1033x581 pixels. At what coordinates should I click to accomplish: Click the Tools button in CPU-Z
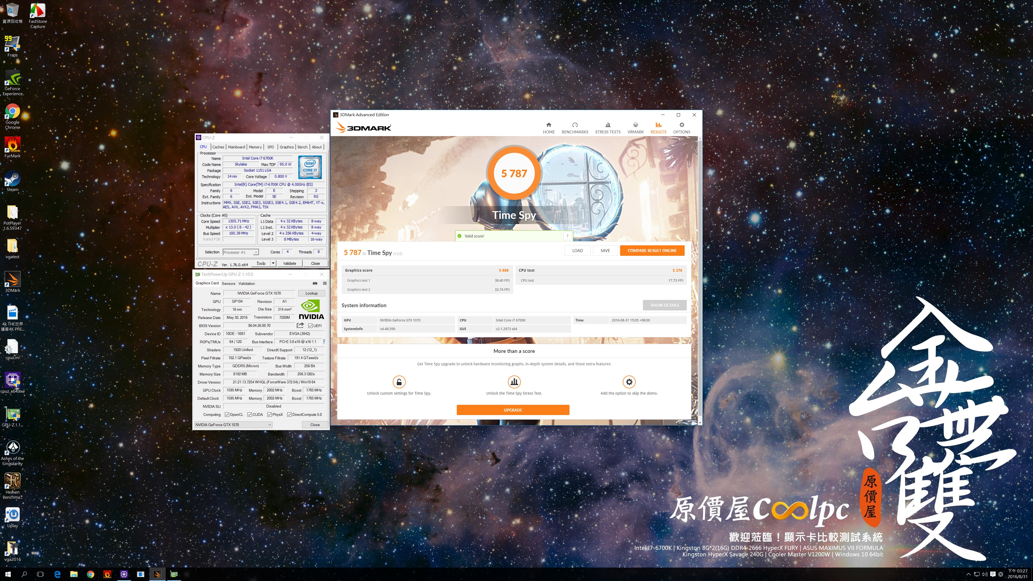pyautogui.click(x=261, y=263)
